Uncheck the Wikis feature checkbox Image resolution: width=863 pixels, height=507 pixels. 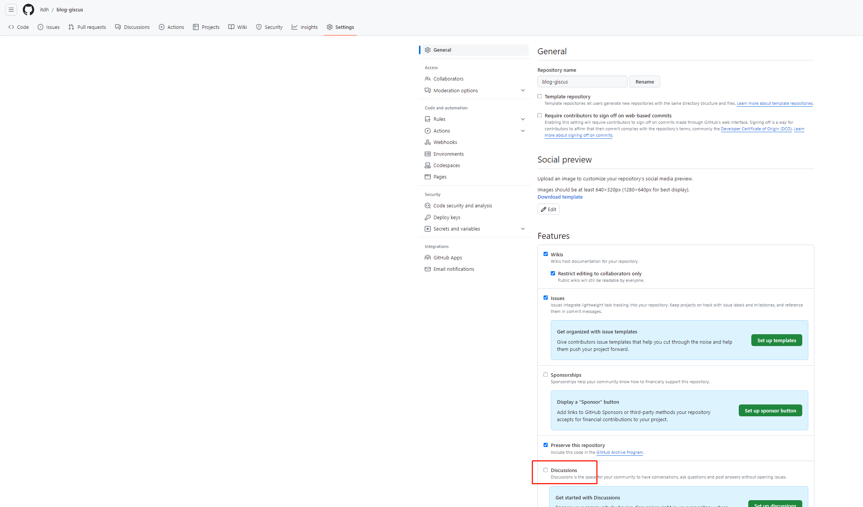click(546, 254)
